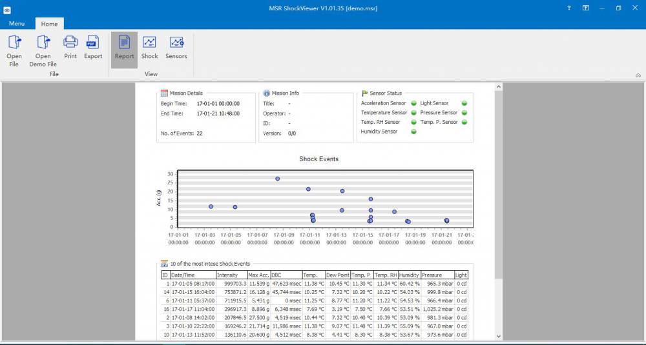Click intensity value 711915.5
Screen dimensions: 646x345
pyautogui.click(x=235, y=301)
